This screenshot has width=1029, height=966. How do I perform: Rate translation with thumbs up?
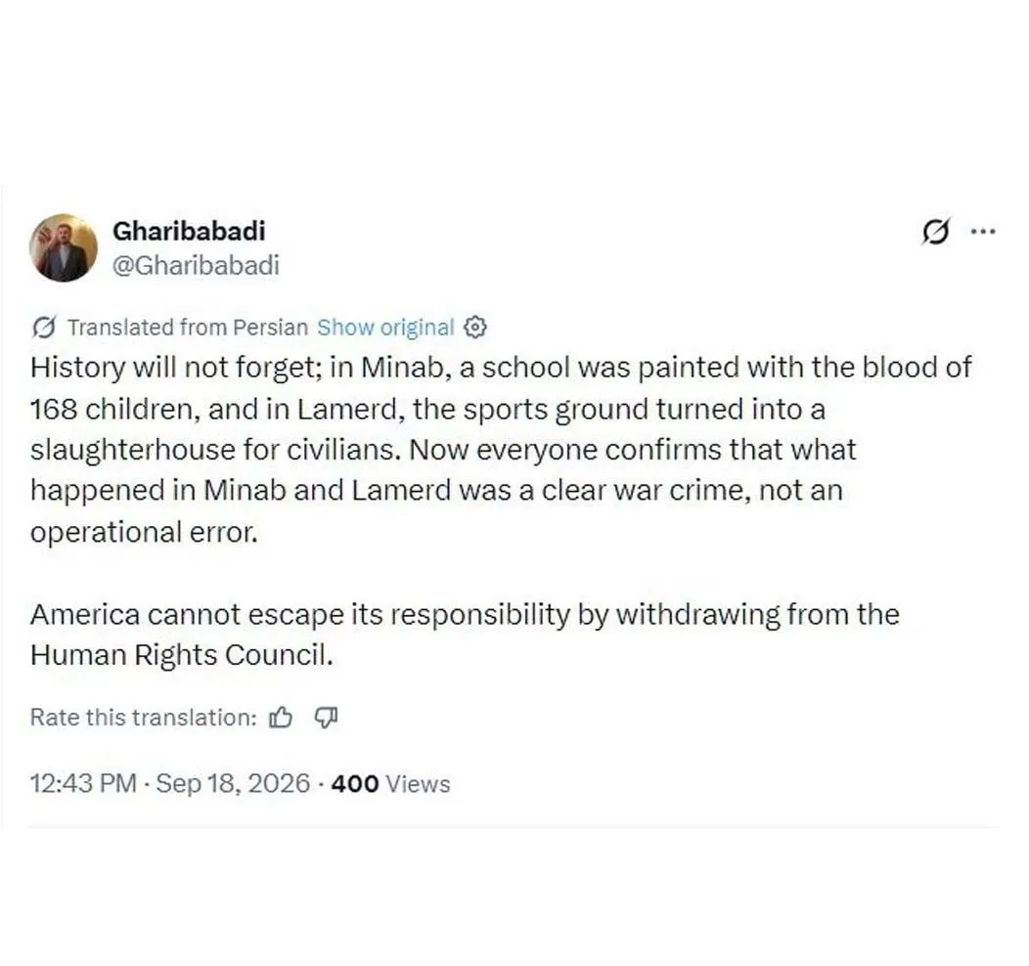point(280,718)
